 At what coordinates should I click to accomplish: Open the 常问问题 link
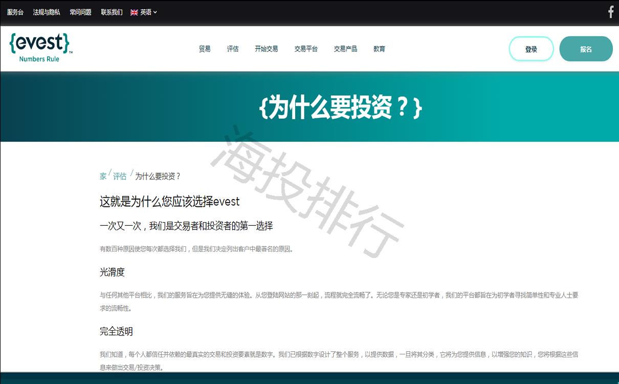point(80,12)
